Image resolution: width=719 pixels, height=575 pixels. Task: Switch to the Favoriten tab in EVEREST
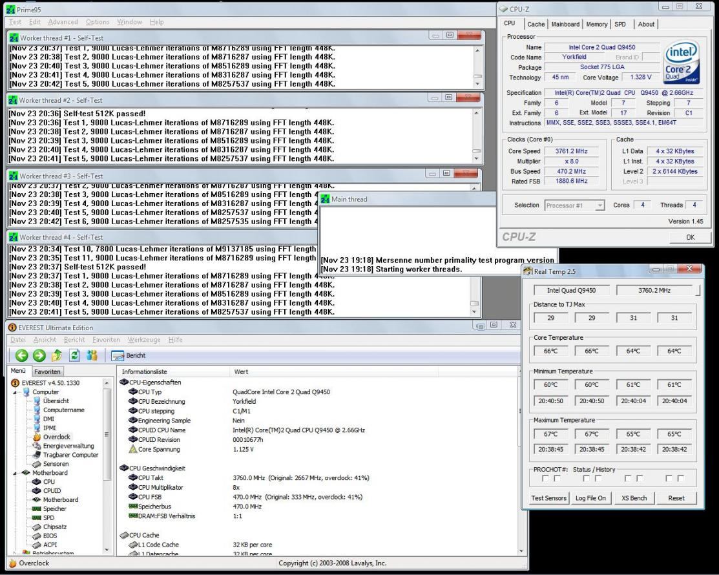[x=47, y=371]
